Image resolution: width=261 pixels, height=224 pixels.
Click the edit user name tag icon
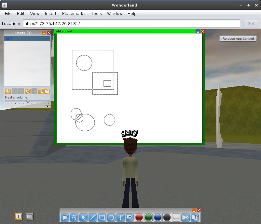coord(41,91)
